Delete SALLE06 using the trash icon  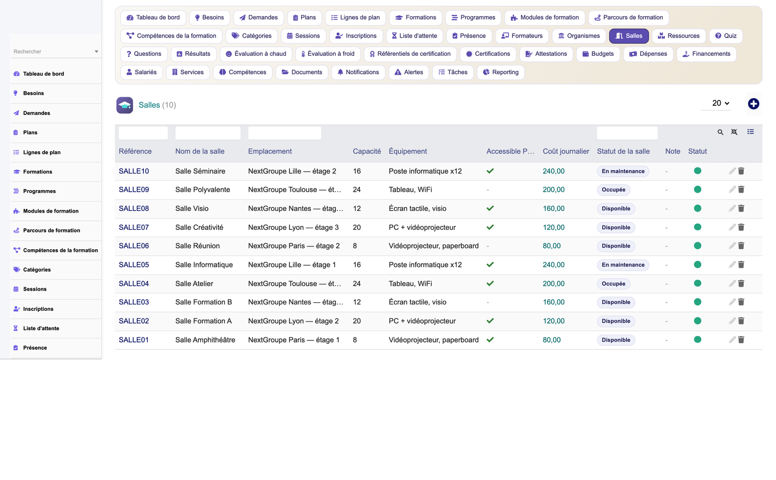click(x=741, y=246)
